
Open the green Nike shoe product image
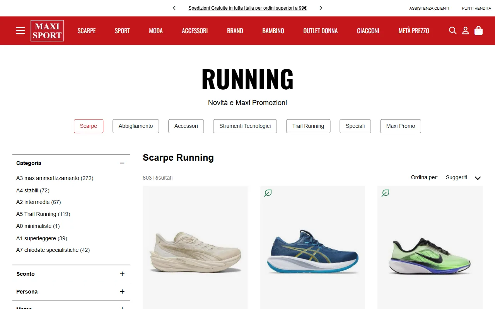click(430, 248)
